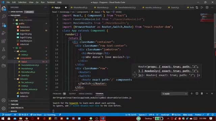Screen dimensions: 216x121
Task: Open Live Share view in activity bar
Action: point(4,57)
